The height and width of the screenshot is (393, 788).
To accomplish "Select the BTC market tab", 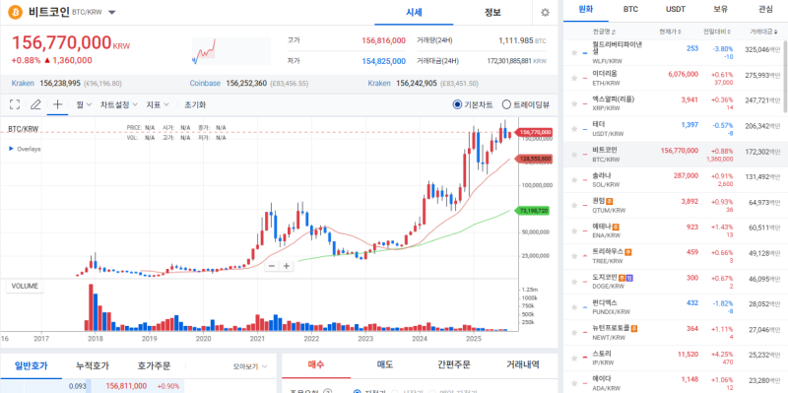I will [630, 10].
